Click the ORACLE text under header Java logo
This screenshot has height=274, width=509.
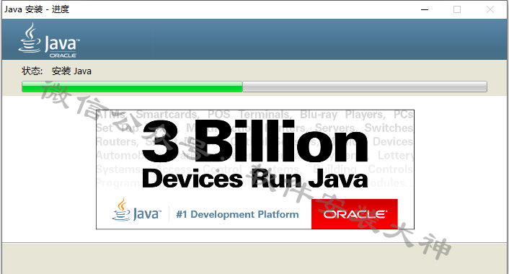pyautogui.click(x=63, y=56)
